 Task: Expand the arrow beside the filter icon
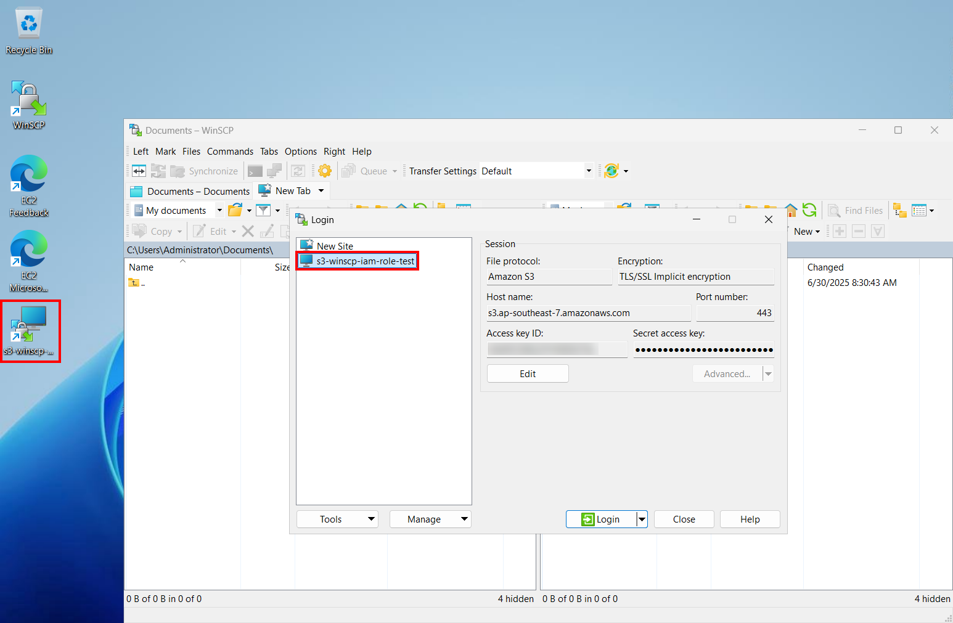click(277, 211)
